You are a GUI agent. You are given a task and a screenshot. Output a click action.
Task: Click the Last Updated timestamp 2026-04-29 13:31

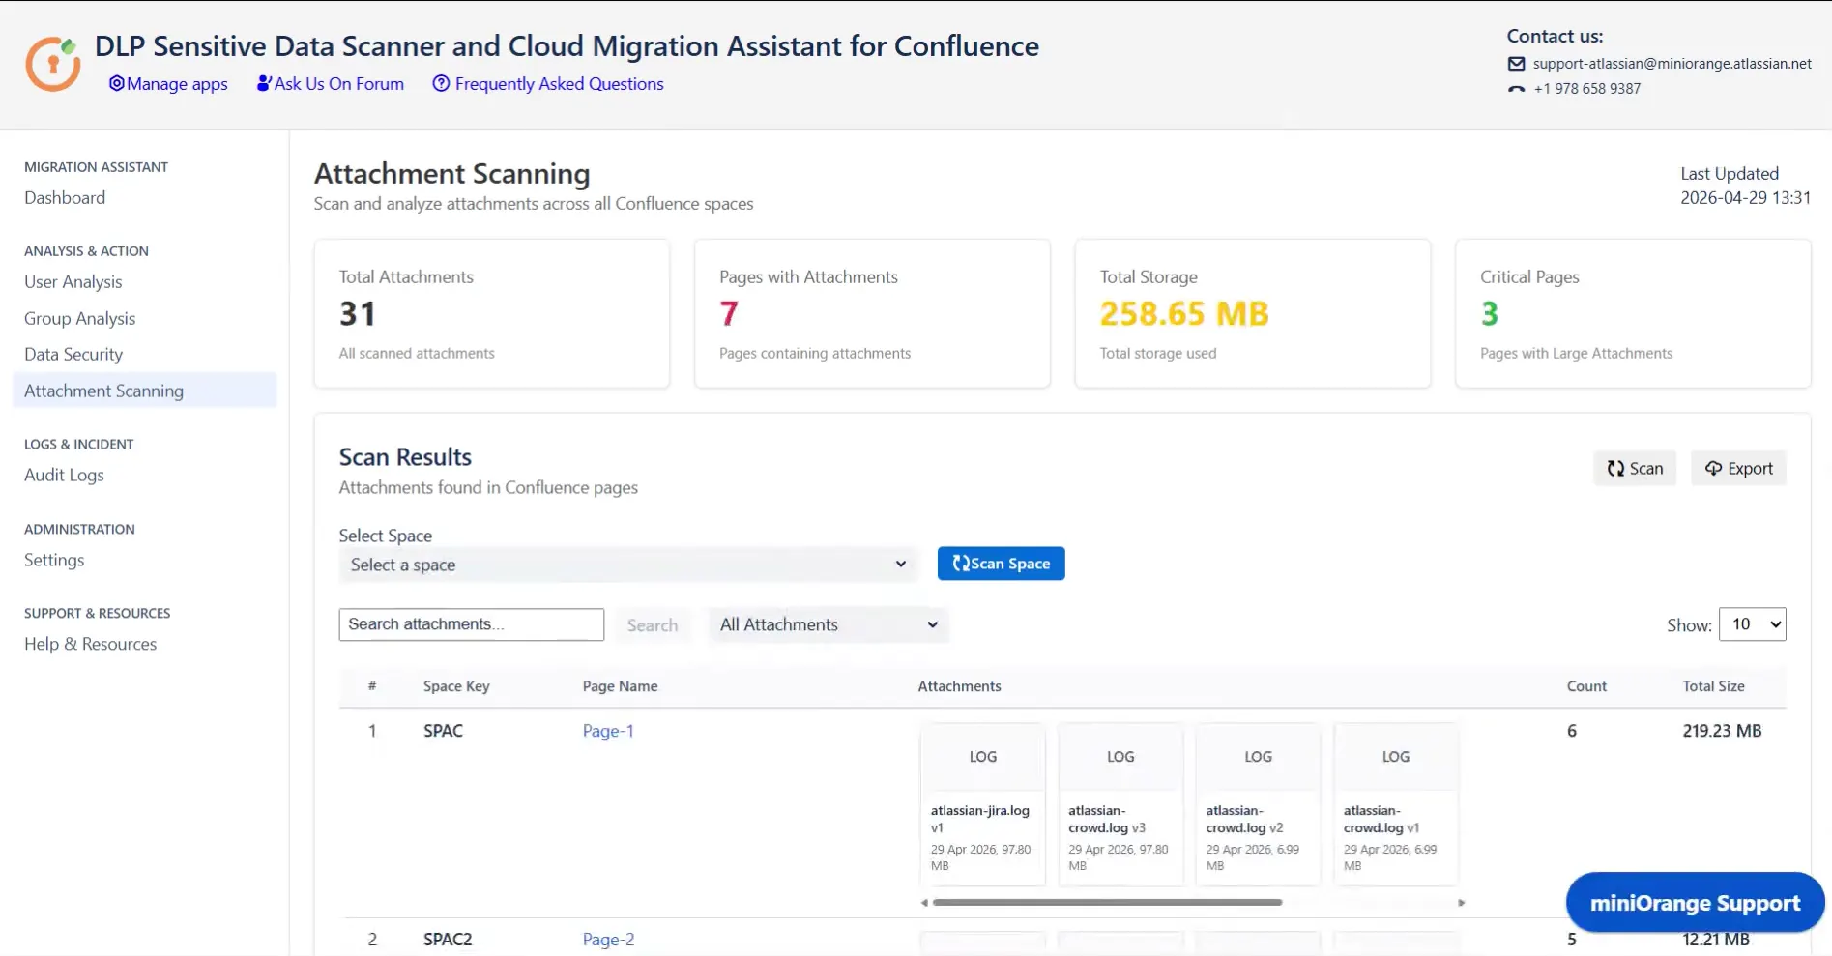pyautogui.click(x=1745, y=198)
